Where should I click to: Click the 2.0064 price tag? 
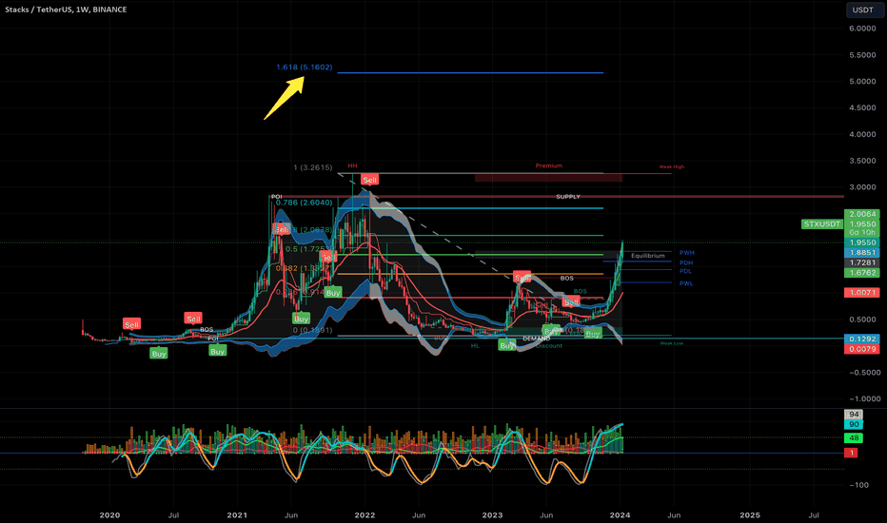click(862, 214)
